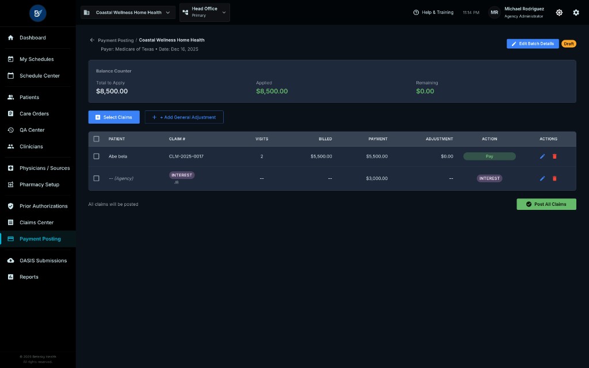Open the settings gear icon
Image resolution: width=589 pixels, height=368 pixels.
tap(576, 13)
